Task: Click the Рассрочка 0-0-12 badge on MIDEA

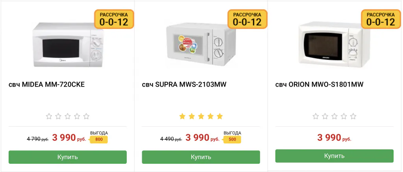Action: [114, 19]
